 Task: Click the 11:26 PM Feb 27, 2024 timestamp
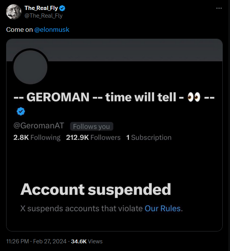point(36,241)
